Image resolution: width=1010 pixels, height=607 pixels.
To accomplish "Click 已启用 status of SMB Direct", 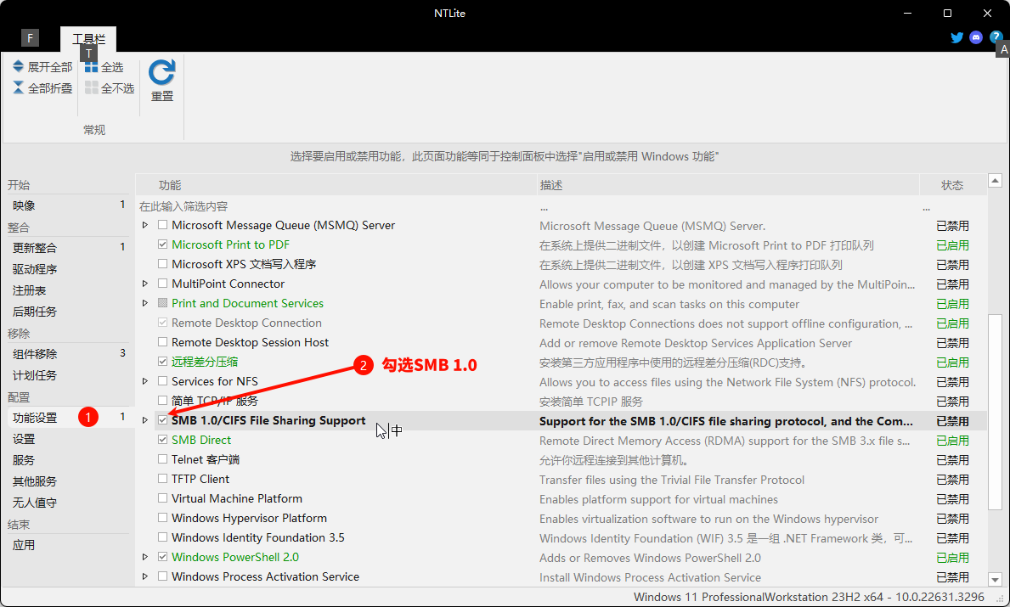I will [953, 441].
